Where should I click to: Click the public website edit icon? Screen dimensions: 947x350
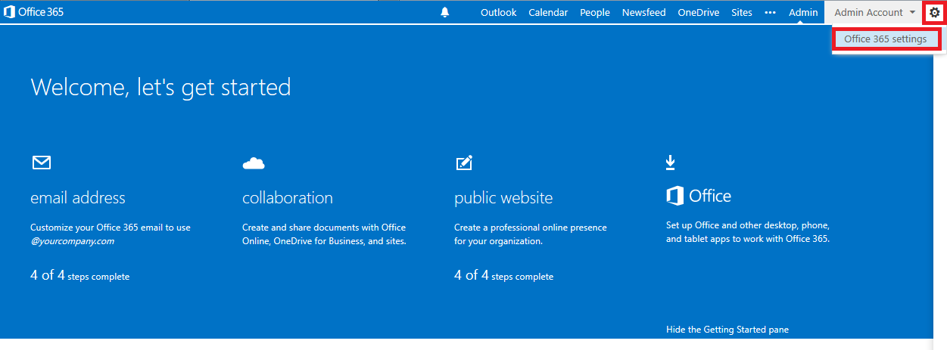[x=464, y=163]
